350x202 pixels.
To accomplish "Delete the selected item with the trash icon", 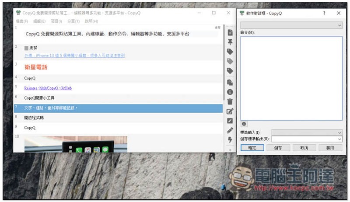I will click(230, 102).
